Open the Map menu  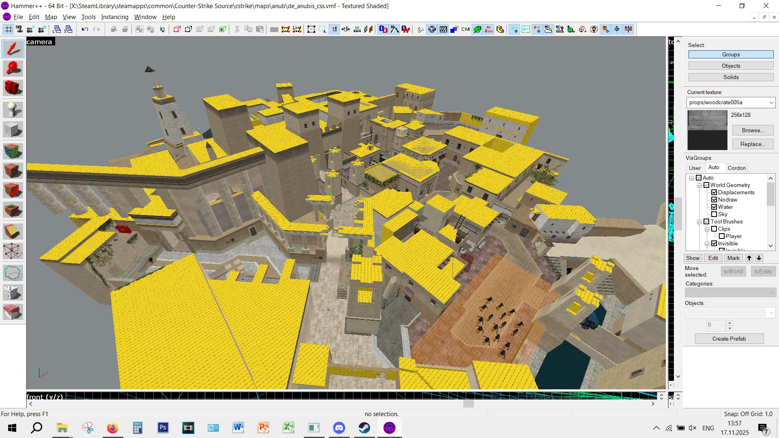pyautogui.click(x=51, y=17)
